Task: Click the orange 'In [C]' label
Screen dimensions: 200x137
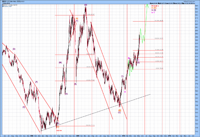Action: click(x=154, y=8)
